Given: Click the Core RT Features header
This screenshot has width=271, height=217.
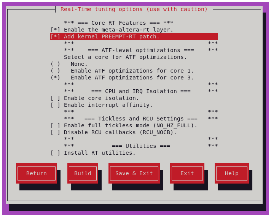Looking at the screenshot, I should click(118, 23).
